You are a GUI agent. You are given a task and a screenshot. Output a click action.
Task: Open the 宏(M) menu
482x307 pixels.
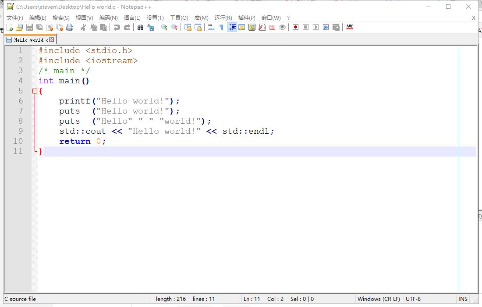point(201,18)
